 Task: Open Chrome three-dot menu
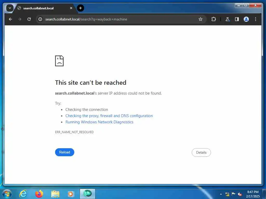[x=256, y=19]
